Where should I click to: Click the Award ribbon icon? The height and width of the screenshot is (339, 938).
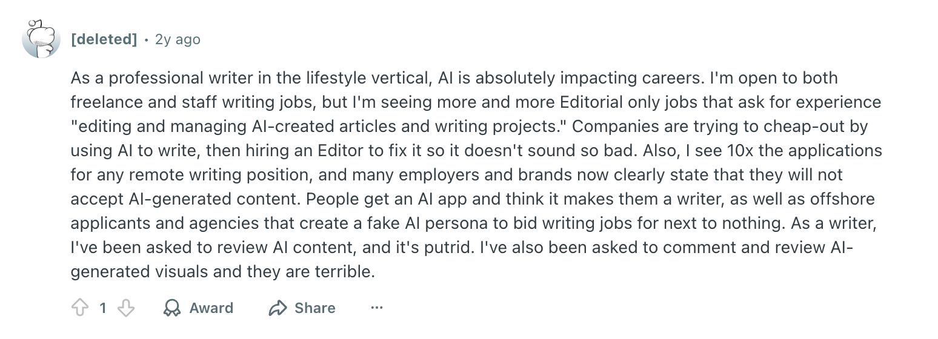(172, 308)
